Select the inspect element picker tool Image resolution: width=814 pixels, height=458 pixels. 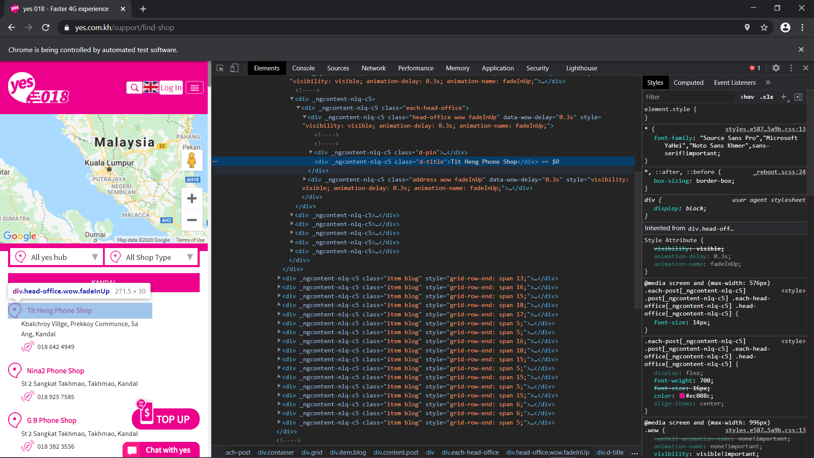point(220,68)
